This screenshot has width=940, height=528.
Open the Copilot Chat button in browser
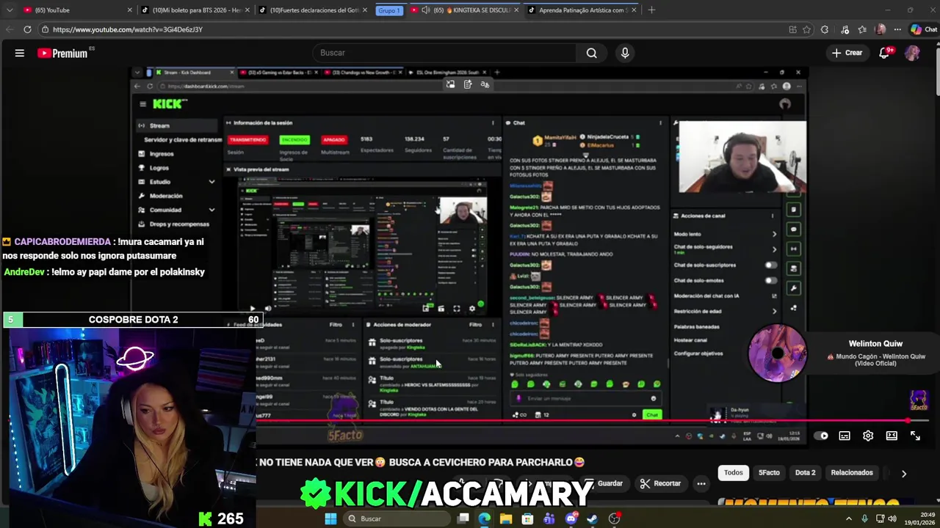pyautogui.click(x=924, y=29)
